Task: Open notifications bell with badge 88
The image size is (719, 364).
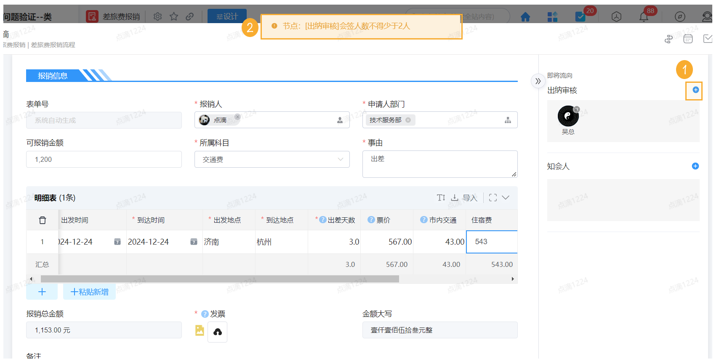Action: (x=644, y=17)
